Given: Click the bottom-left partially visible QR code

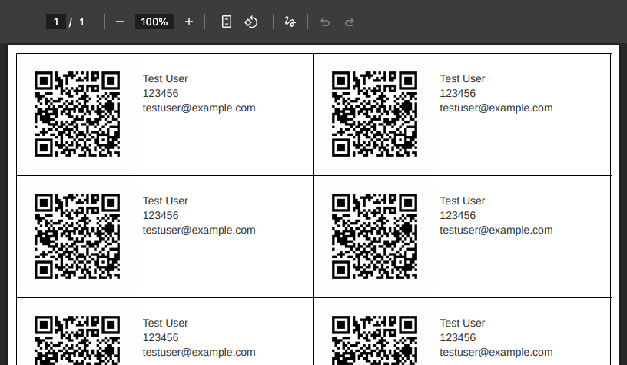Looking at the screenshot, I should click(x=77, y=340).
